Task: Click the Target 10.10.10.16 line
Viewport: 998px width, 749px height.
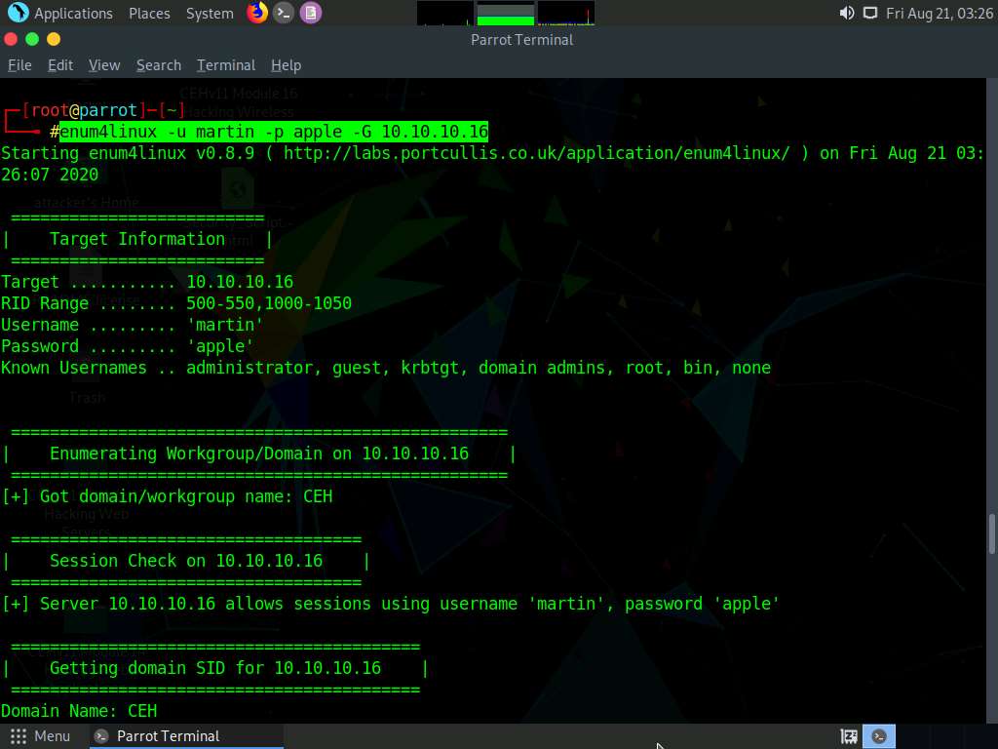Action: click(x=147, y=282)
